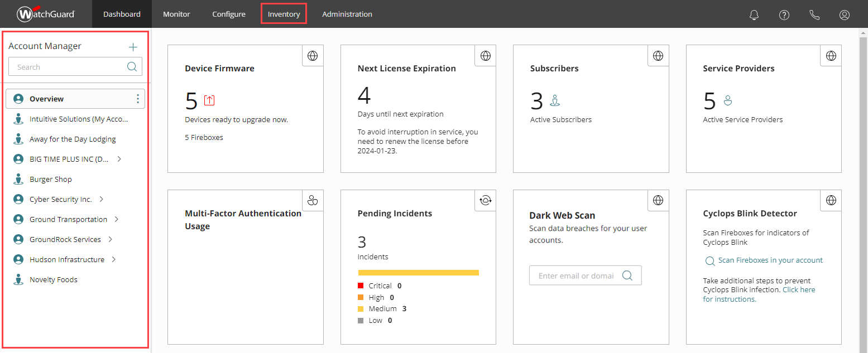Expand the Cyber Security Inc. account
This screenshot has height=353, width=868.
[102, 199]
